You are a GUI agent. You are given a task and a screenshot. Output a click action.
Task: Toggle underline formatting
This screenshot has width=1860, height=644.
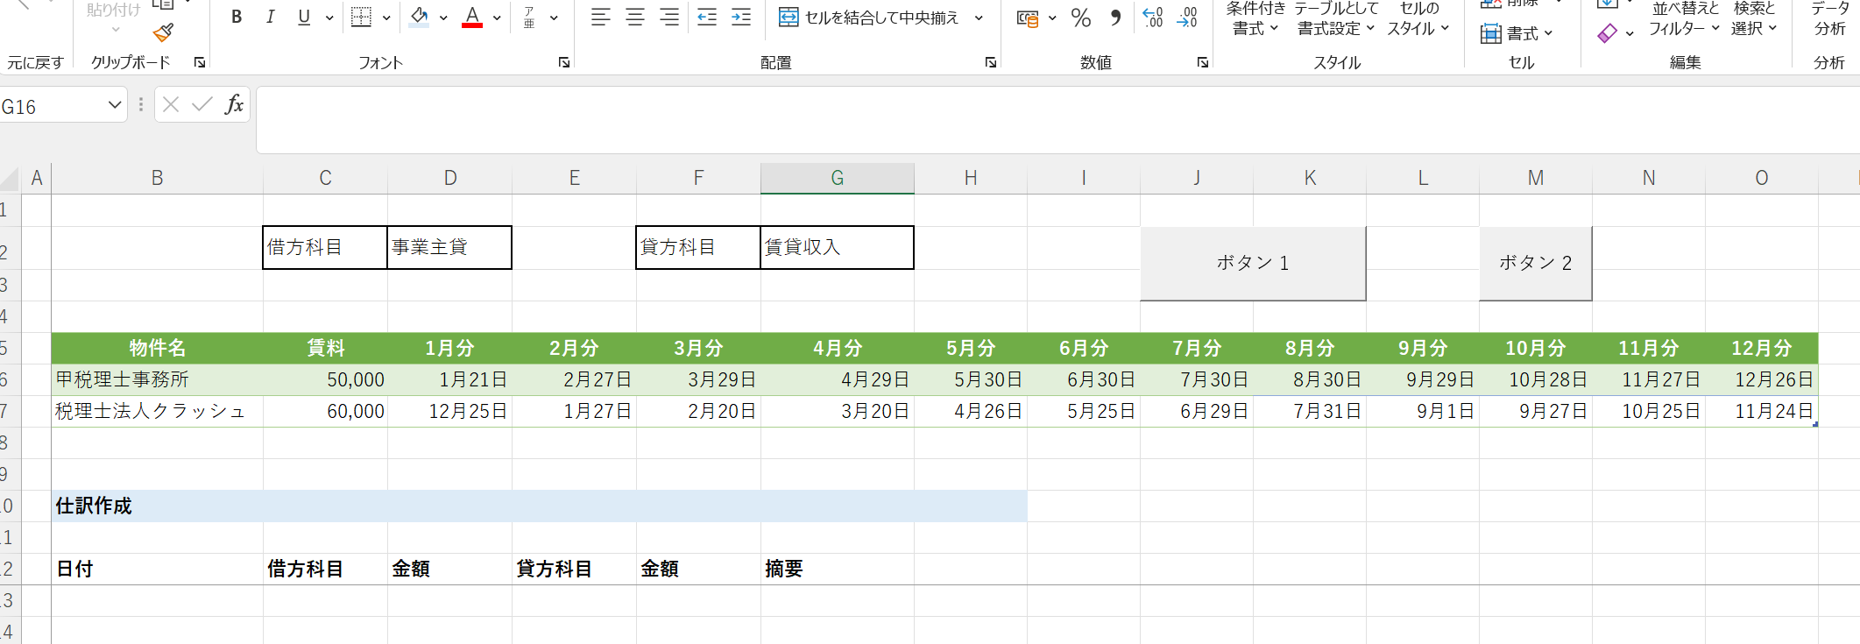(304, 18)
